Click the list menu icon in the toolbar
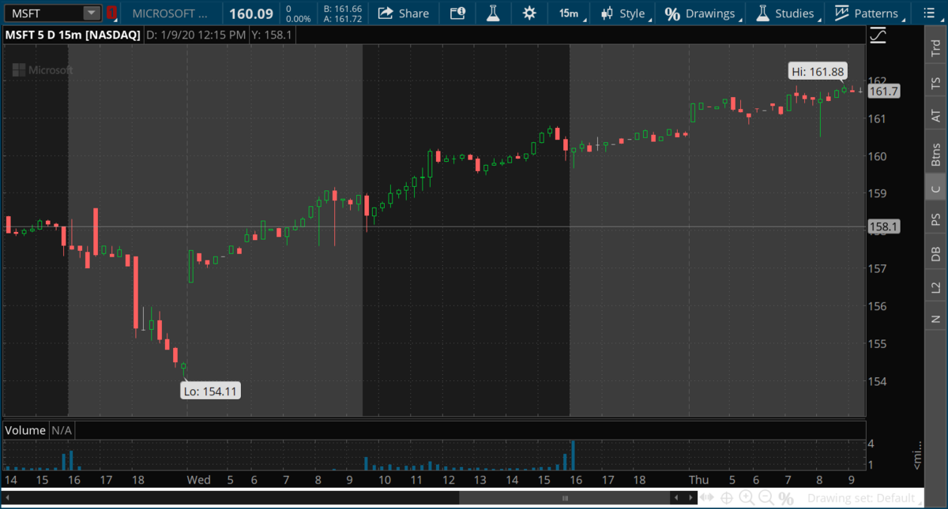Screen dimensions: 948x509 [x=927, y=13]
